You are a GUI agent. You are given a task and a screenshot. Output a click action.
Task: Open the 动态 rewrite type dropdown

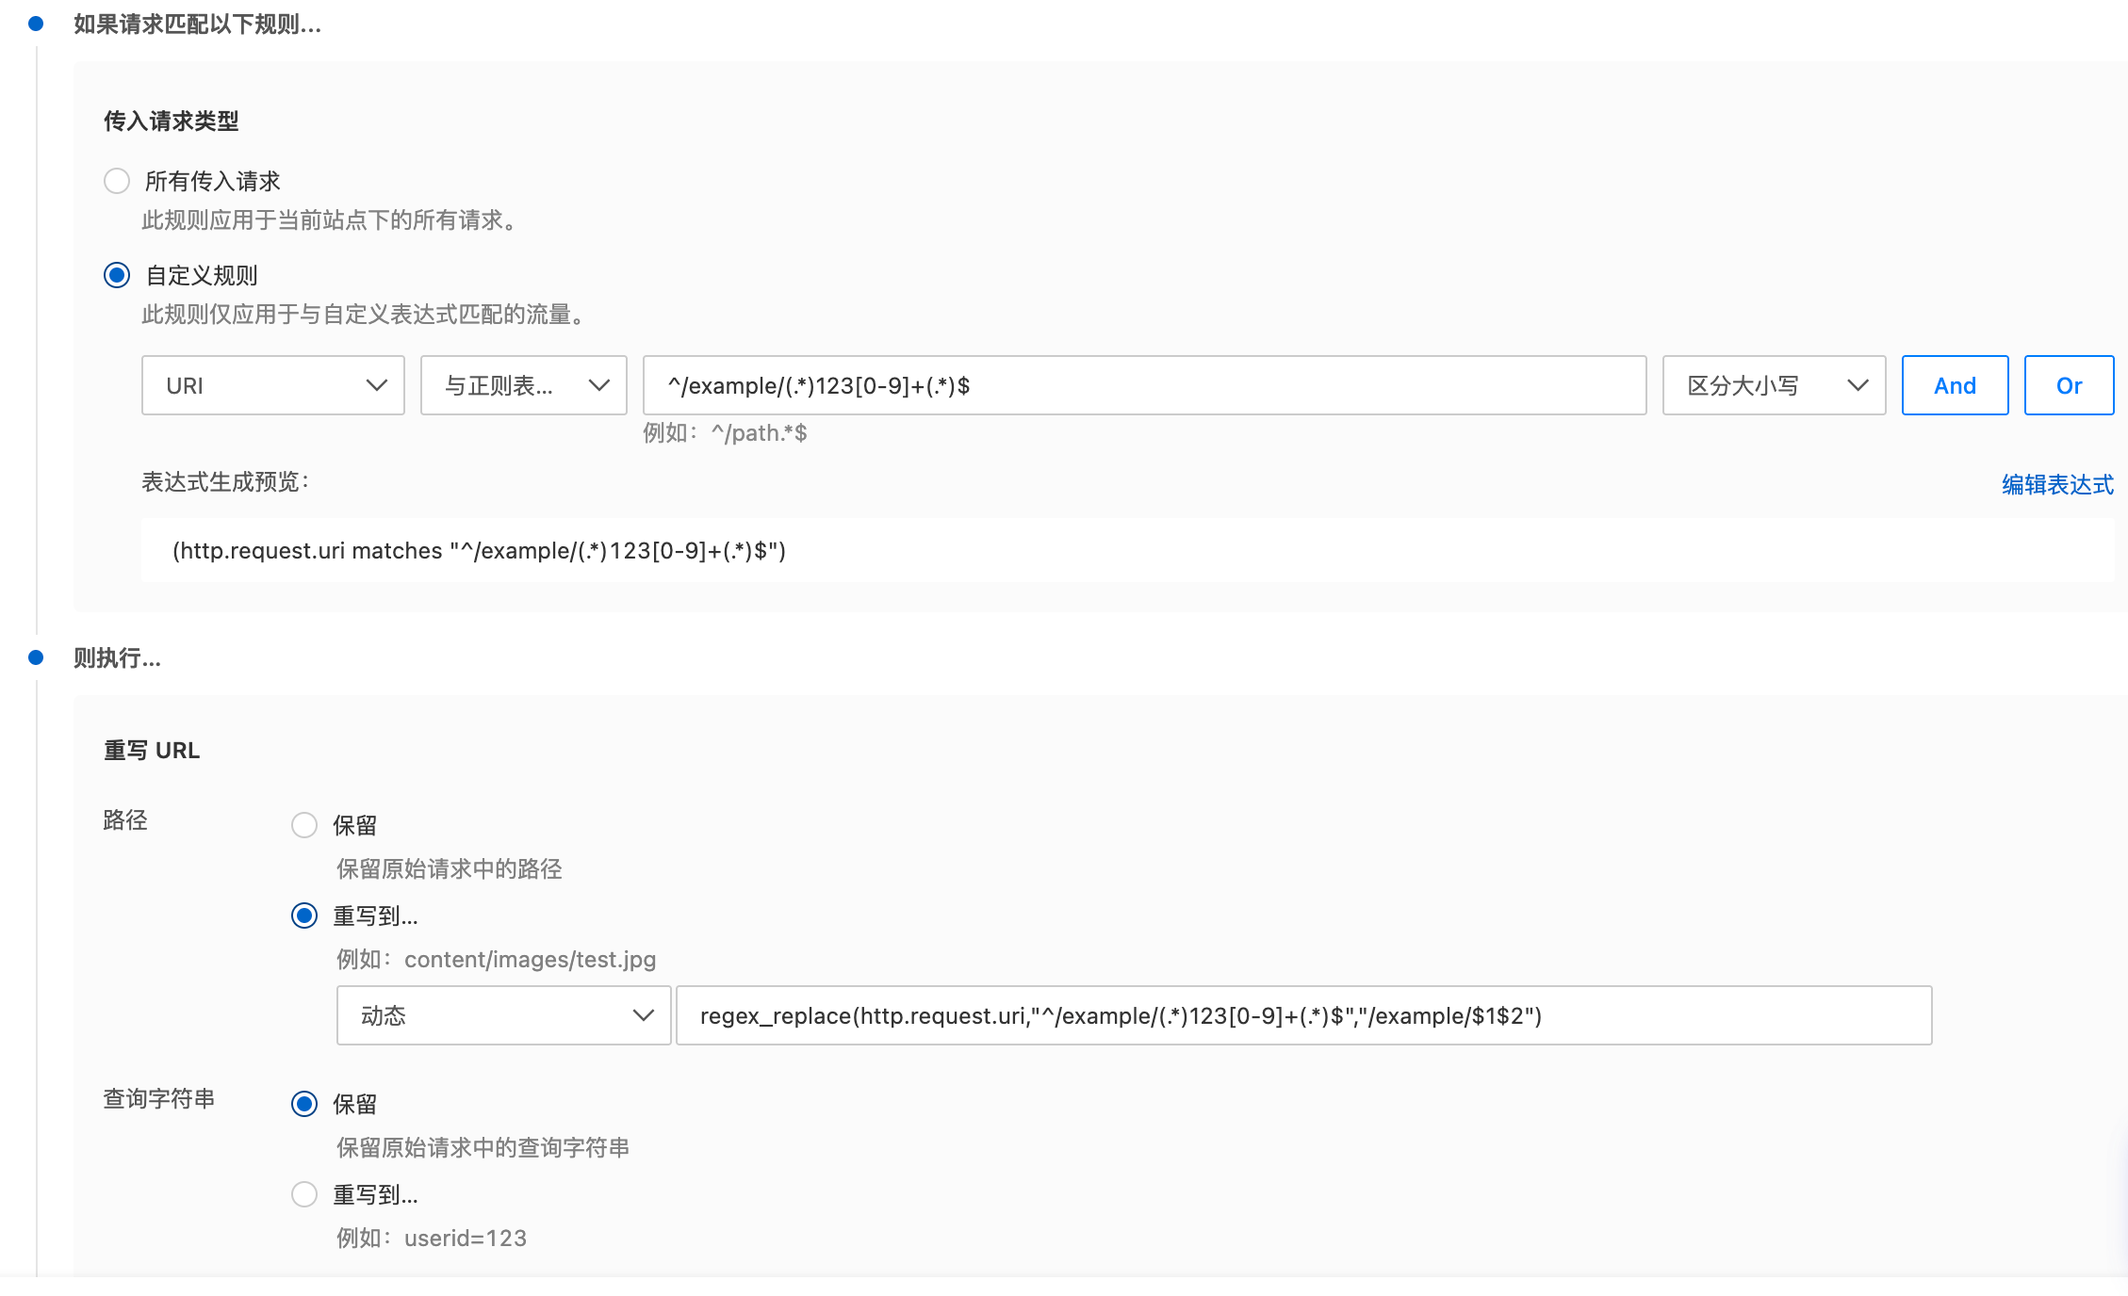[502, 1015]
